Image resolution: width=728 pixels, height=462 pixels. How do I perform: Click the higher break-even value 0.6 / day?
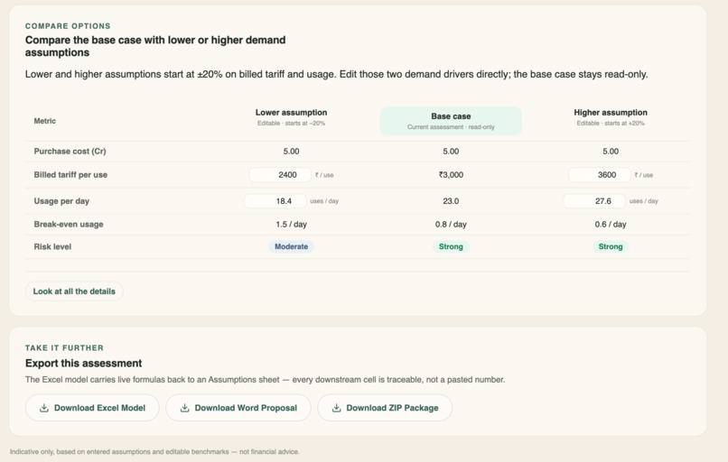tap(611, 224)
